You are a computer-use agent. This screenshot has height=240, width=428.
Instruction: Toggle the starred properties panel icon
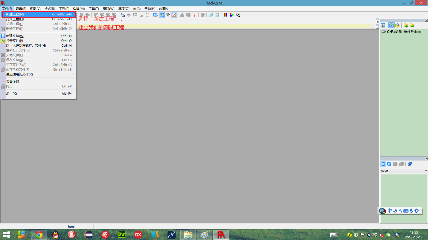174,15
